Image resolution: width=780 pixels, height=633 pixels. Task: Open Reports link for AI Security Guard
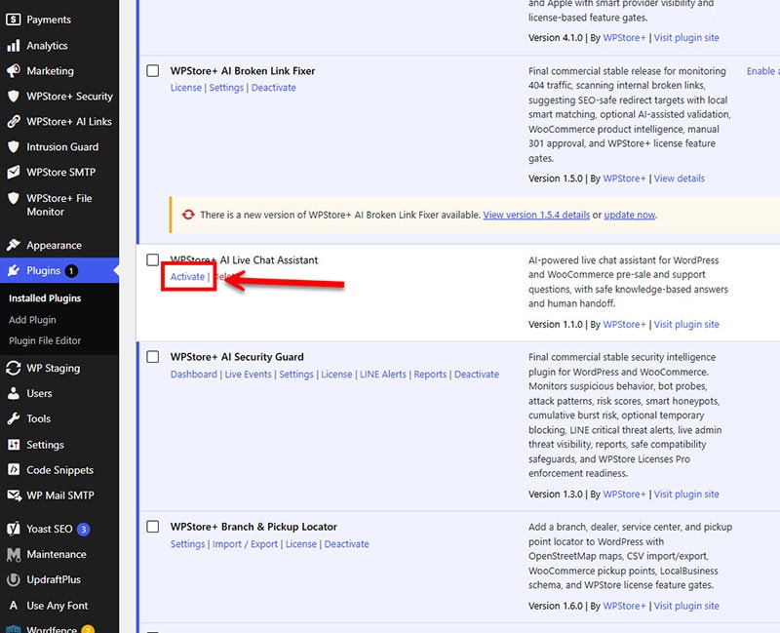click(x=430, y=375)
